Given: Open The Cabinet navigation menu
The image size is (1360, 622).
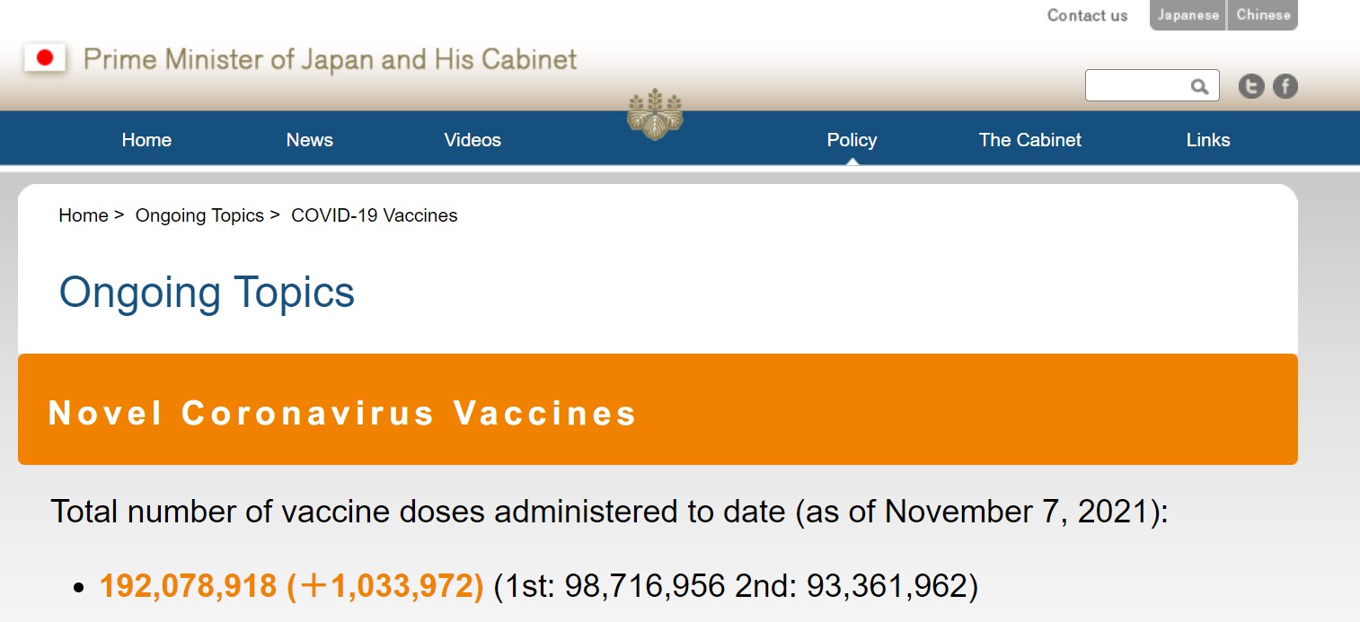Looking at the screenshot, I should coord(1029,140).
